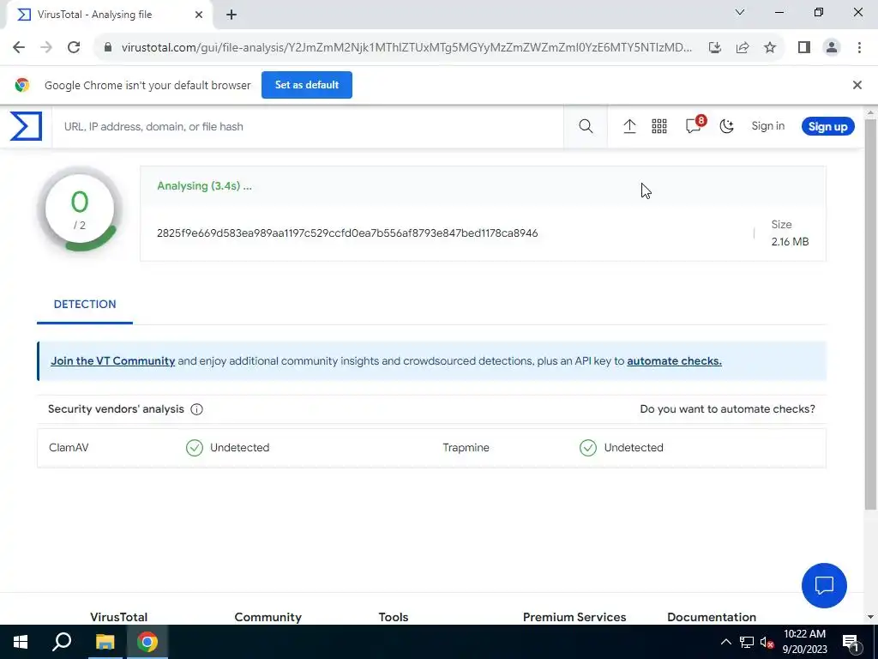The width and height of the screenshot is (878, 659).
Task: Click Do you want to automate checks?
Action: (x=727, y=409)
